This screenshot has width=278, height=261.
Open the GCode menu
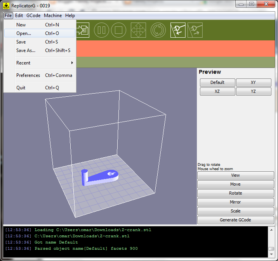33,16
